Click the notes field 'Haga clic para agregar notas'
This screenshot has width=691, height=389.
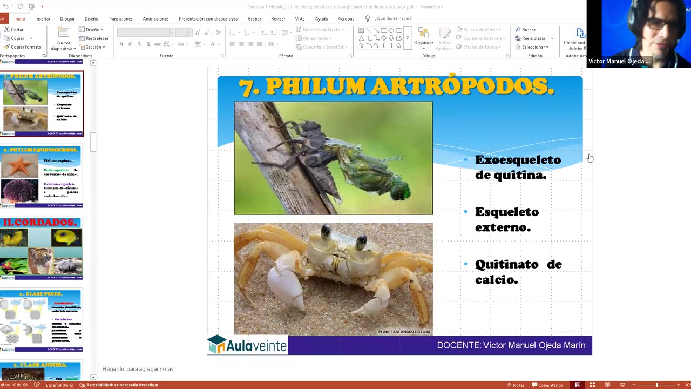138,369
